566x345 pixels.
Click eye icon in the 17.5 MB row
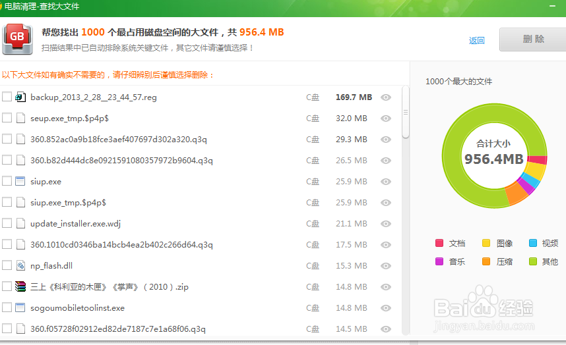386,245
